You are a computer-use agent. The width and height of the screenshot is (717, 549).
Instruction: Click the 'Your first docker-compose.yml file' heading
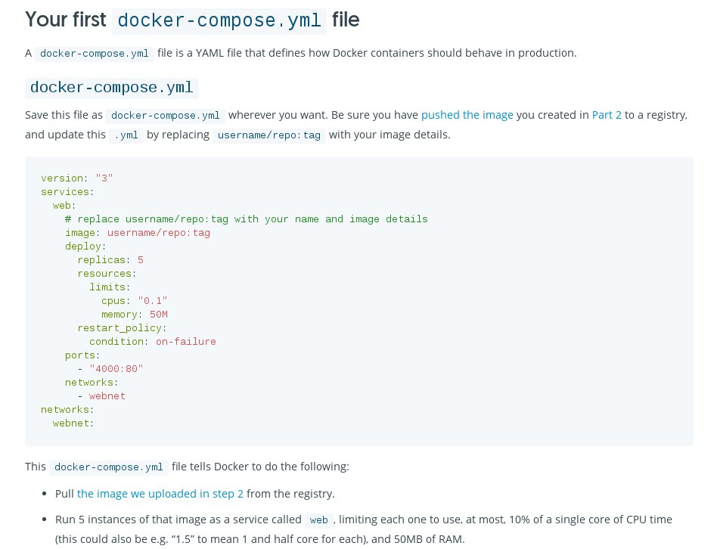[x=192, y=20]
